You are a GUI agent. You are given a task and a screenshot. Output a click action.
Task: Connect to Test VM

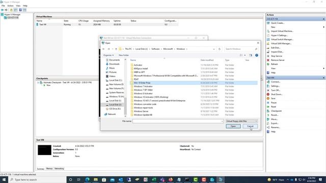point(276,82)
